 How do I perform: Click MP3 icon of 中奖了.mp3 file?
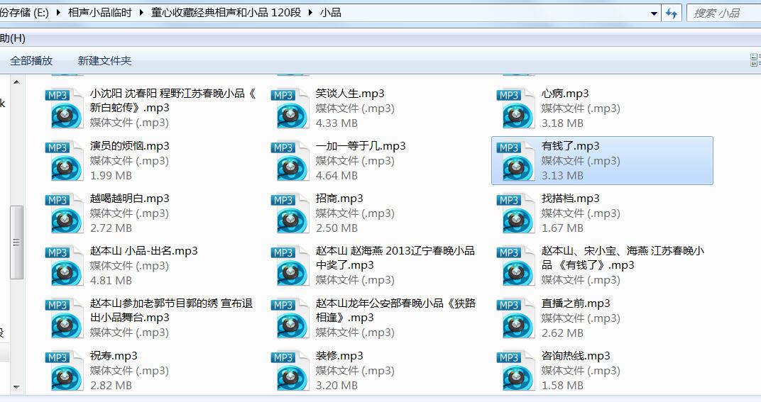pyautogui.click(x=290, y=265)
